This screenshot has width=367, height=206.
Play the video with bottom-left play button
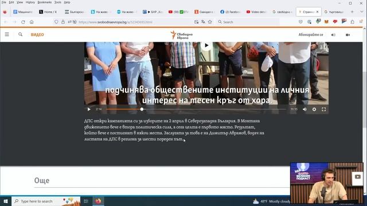click(x=89, y=109)
